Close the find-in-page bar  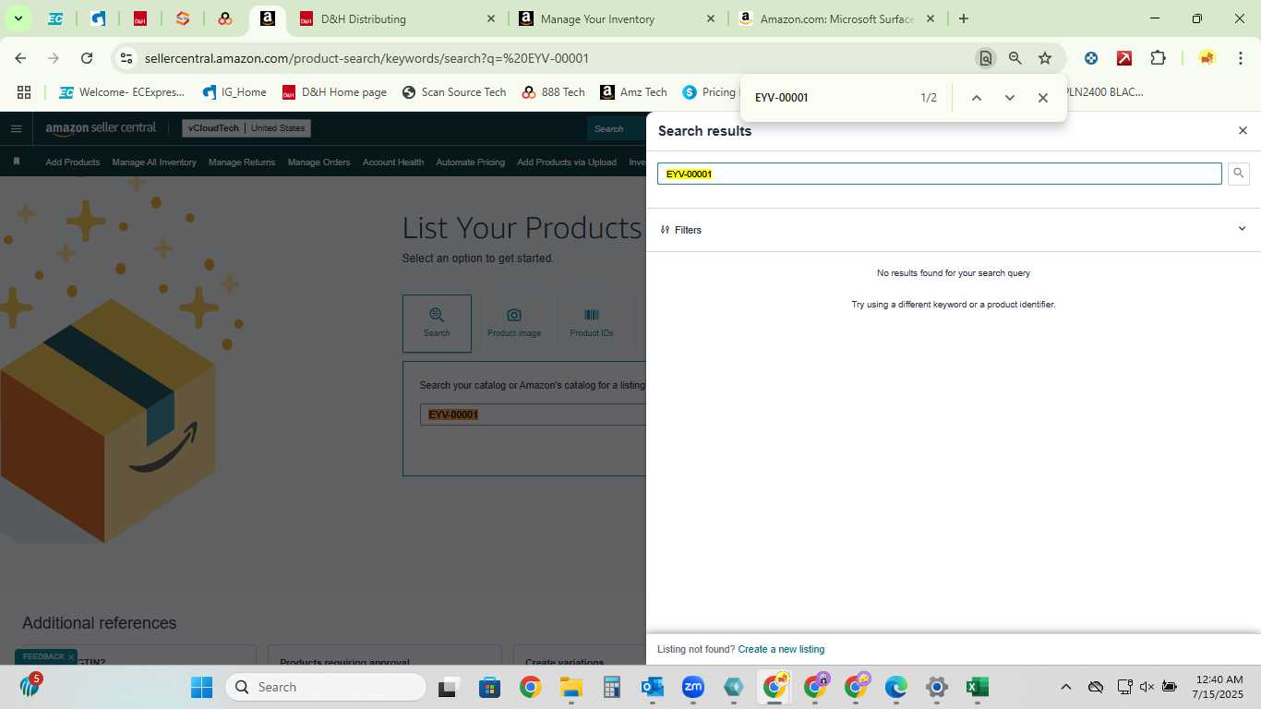[1042, 98]
